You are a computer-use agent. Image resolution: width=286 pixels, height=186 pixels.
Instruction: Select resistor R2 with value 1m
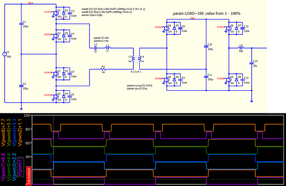click(103, 69)
